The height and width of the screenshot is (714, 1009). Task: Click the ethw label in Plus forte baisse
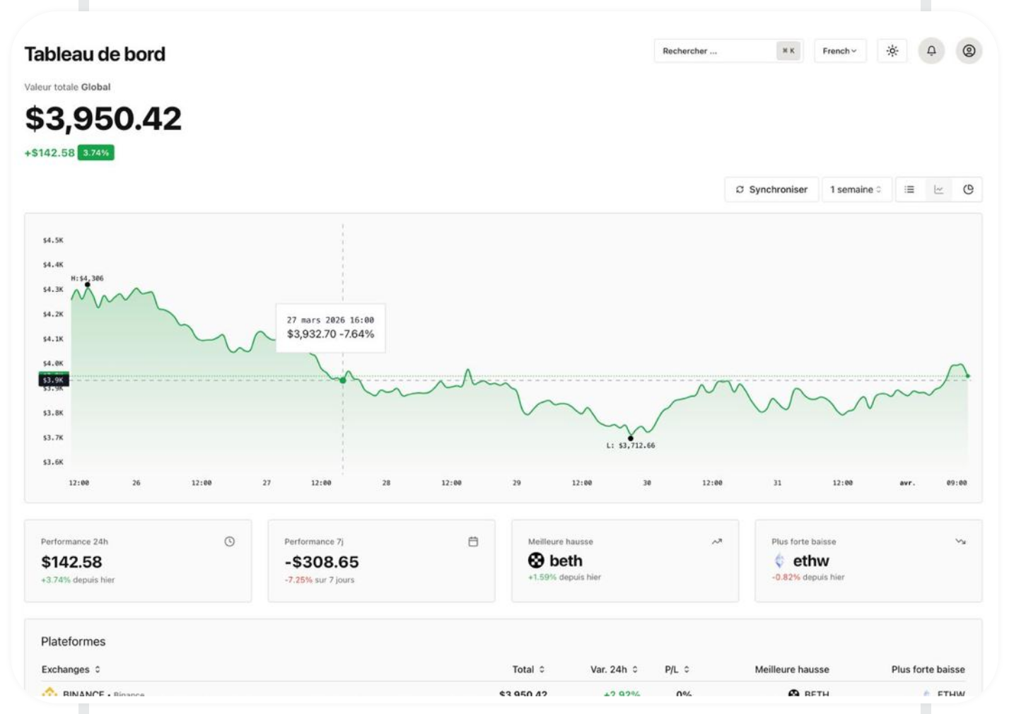811,561
